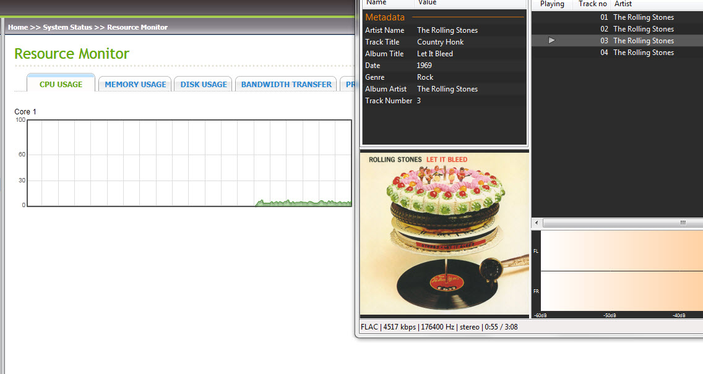Open the Disk Usage tab
This screenshot has width=703, height=374.
204,84
